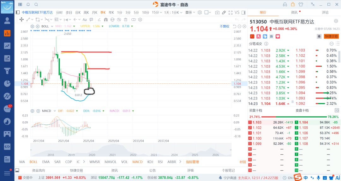
Task: Remove MACD indicator with its X button
Action: click(38, 111)
